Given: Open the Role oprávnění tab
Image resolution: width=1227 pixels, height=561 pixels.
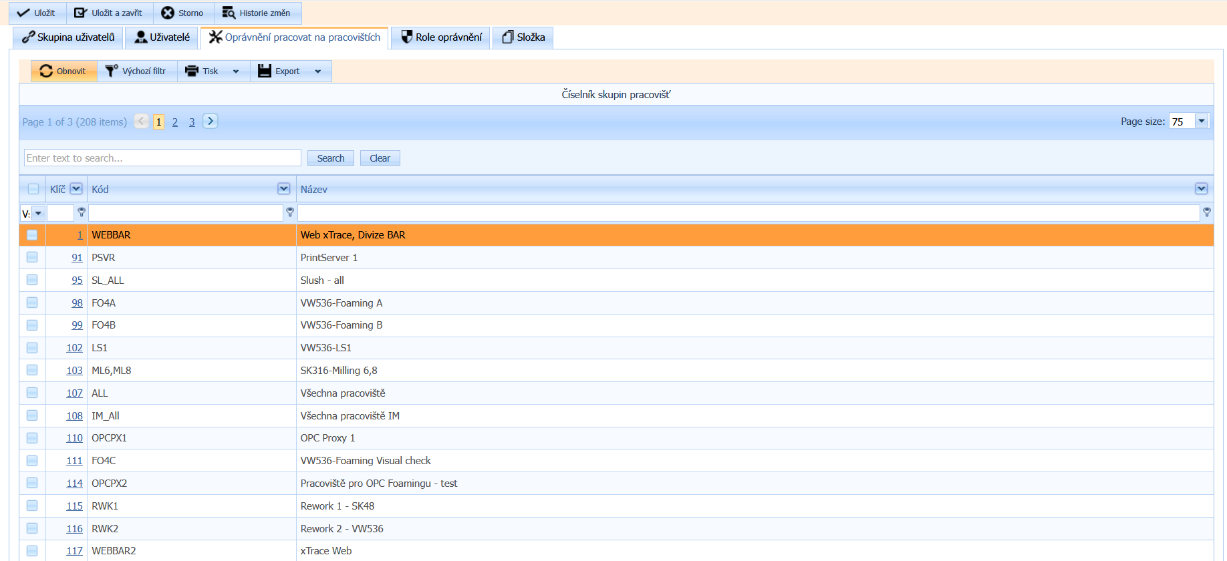Looking at the screenshot, I should pos(441,37).
